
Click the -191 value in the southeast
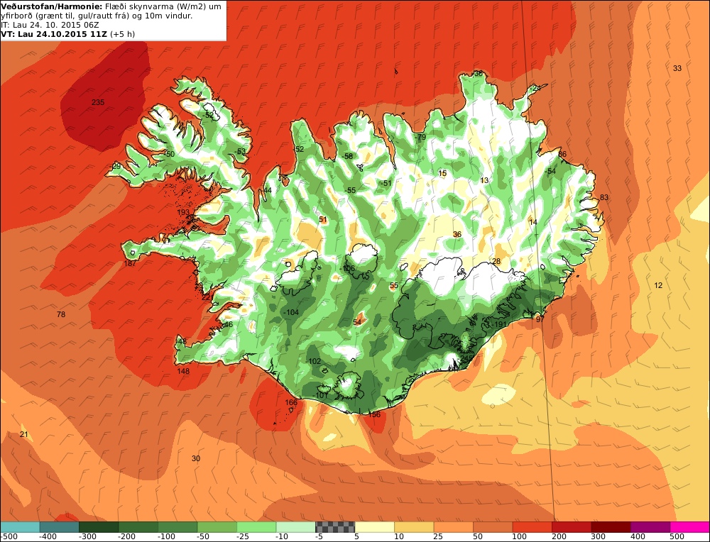coord(498,324)
